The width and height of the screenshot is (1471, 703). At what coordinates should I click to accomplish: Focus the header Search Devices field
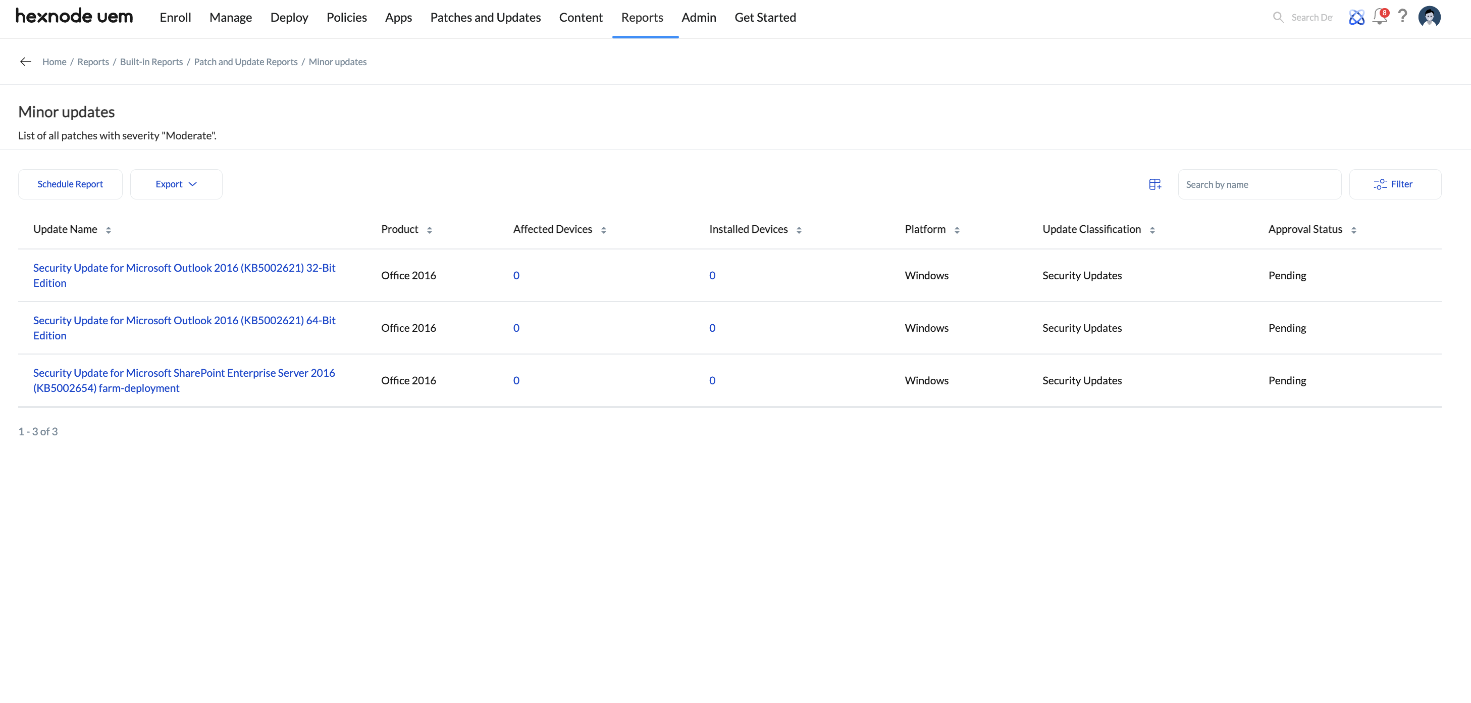pyautogui.click(x=1311, y=17)
